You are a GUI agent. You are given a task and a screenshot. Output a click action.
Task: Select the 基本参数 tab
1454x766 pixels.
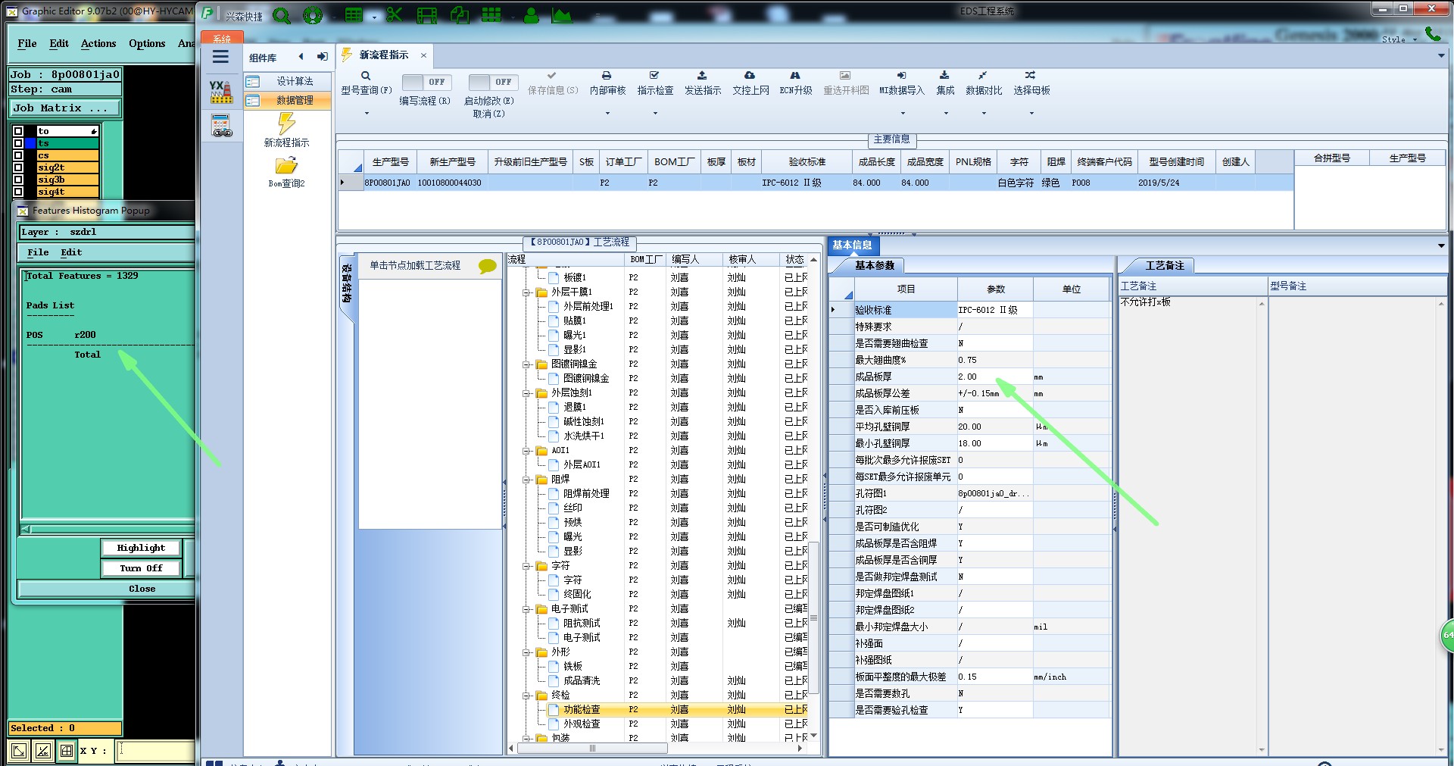pyautogui.click(x=875, y=266)
